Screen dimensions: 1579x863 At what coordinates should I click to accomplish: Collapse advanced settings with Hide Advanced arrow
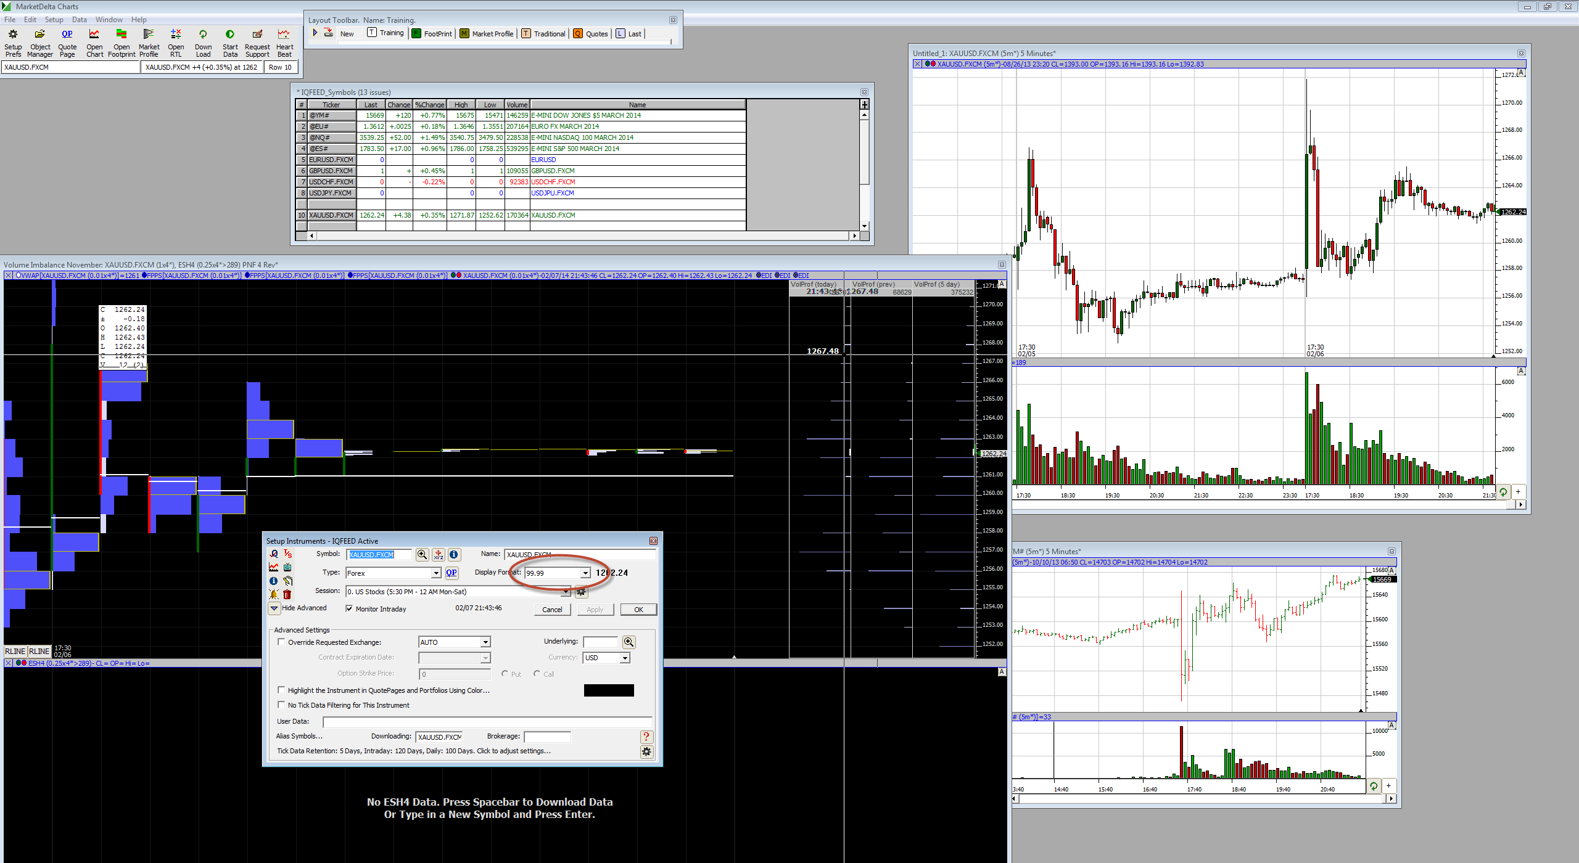click(274, 608)
